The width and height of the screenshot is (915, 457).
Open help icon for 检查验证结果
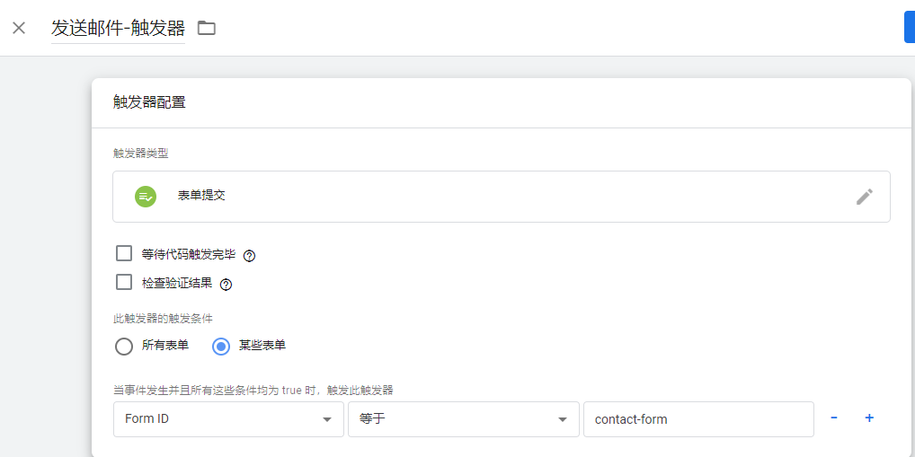coord(226,285)
